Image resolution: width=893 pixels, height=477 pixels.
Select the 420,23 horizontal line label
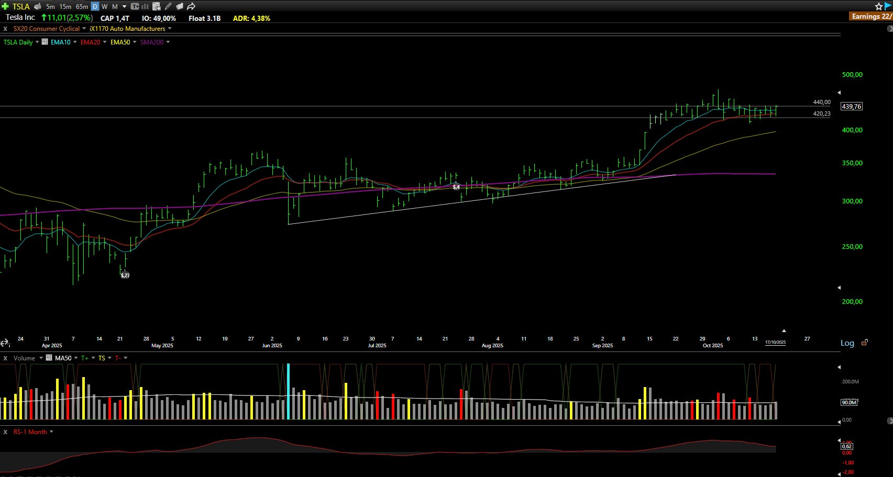[x=822, y=113]
